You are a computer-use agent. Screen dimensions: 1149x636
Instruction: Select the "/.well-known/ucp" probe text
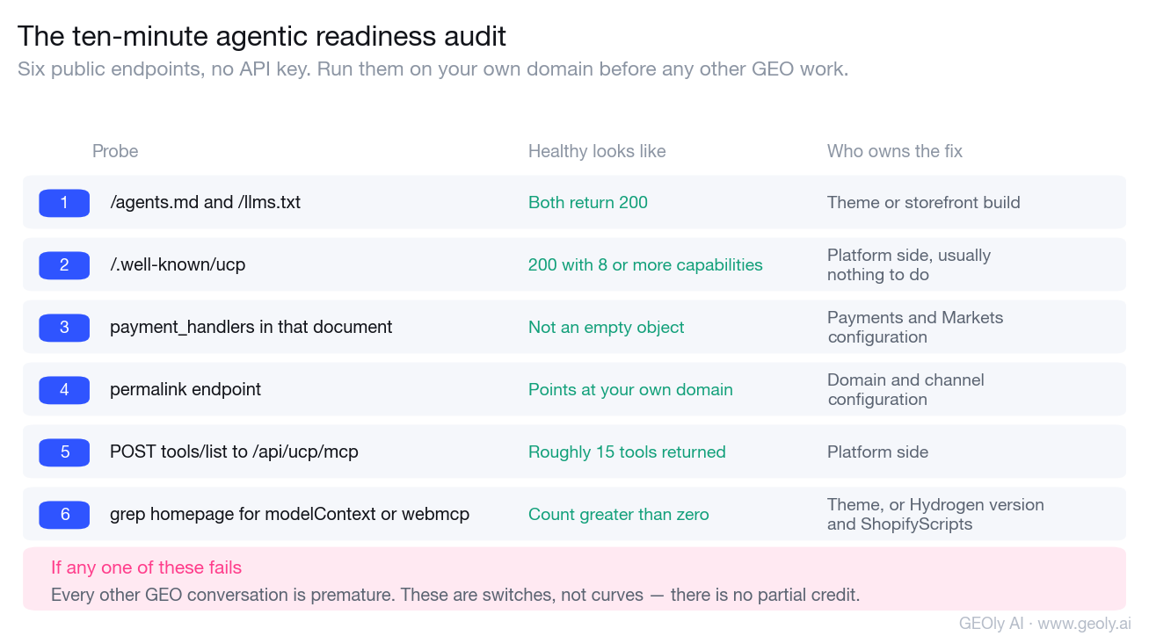pyautogui.click(x=178, y=264)
